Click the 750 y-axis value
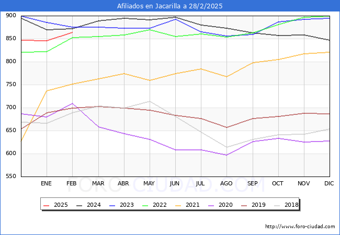The width and height of the screenshot is (340, 235). point(11,85)
